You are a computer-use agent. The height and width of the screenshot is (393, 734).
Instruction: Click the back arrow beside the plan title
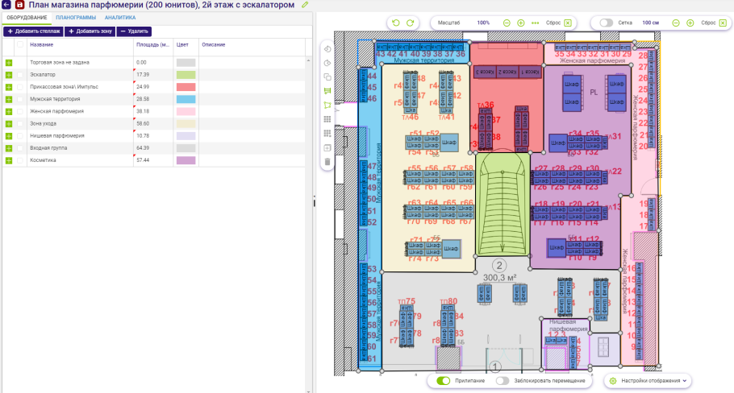coord(6,5)
